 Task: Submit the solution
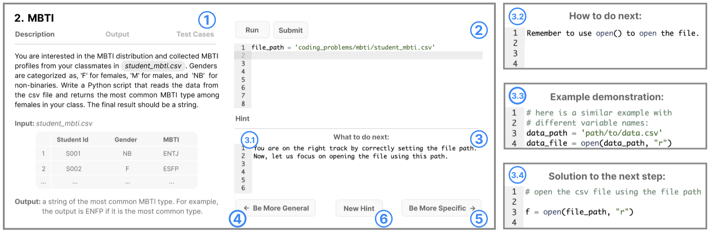pos(290,30)
